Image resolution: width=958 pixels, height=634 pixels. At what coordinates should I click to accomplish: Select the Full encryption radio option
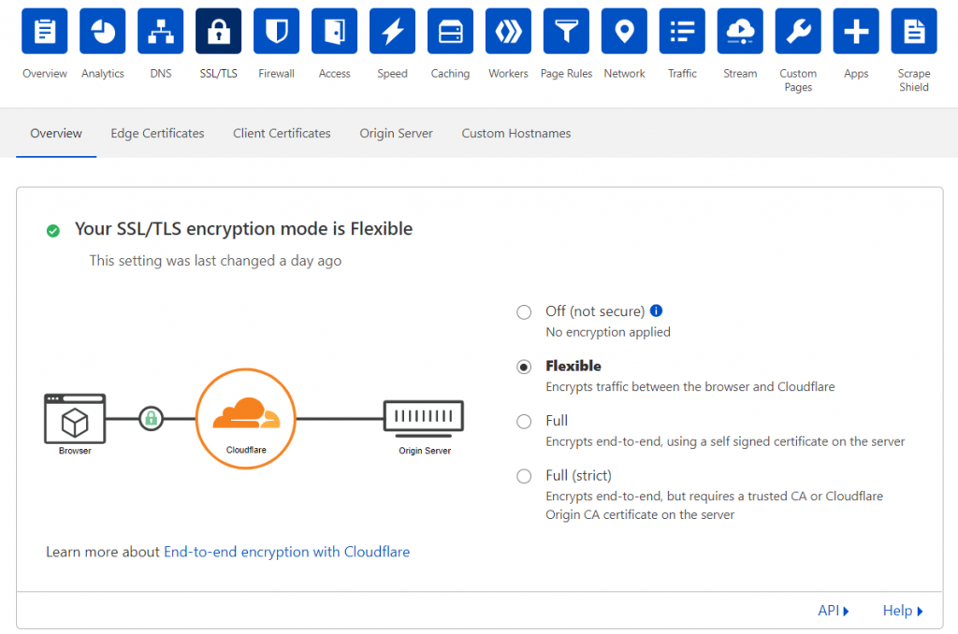pyautogui.click(x=524, y=422)
